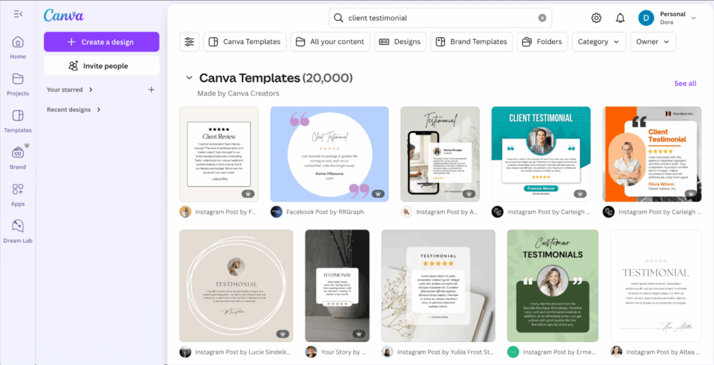Click the Create a design button

pos(102,42)
